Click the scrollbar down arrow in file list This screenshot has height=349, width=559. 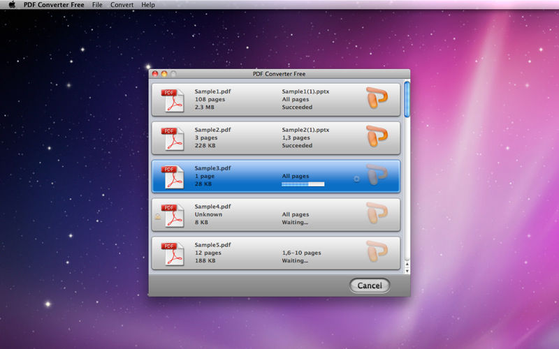pyautogui.click(x=407, y=270)
